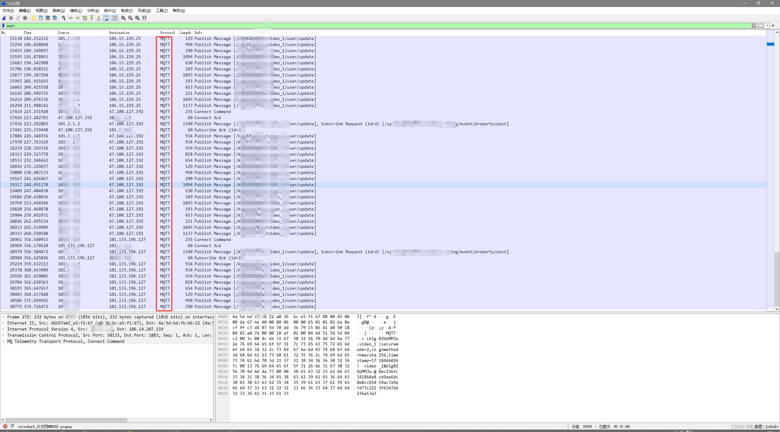Click the open capture file folder icon

(34, 18)
